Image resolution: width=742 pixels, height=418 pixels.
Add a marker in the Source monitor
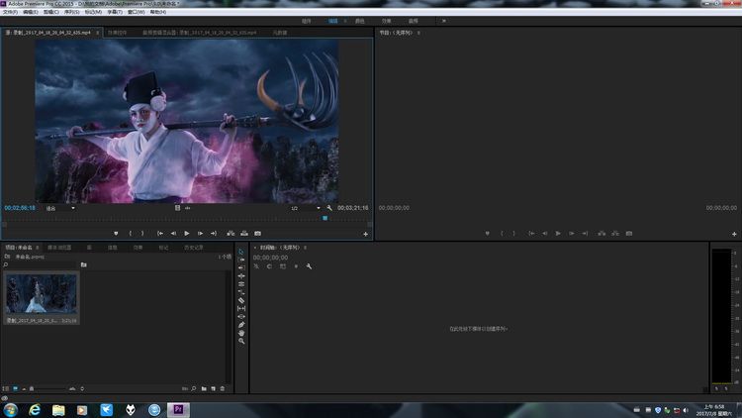tap(116, 233)
